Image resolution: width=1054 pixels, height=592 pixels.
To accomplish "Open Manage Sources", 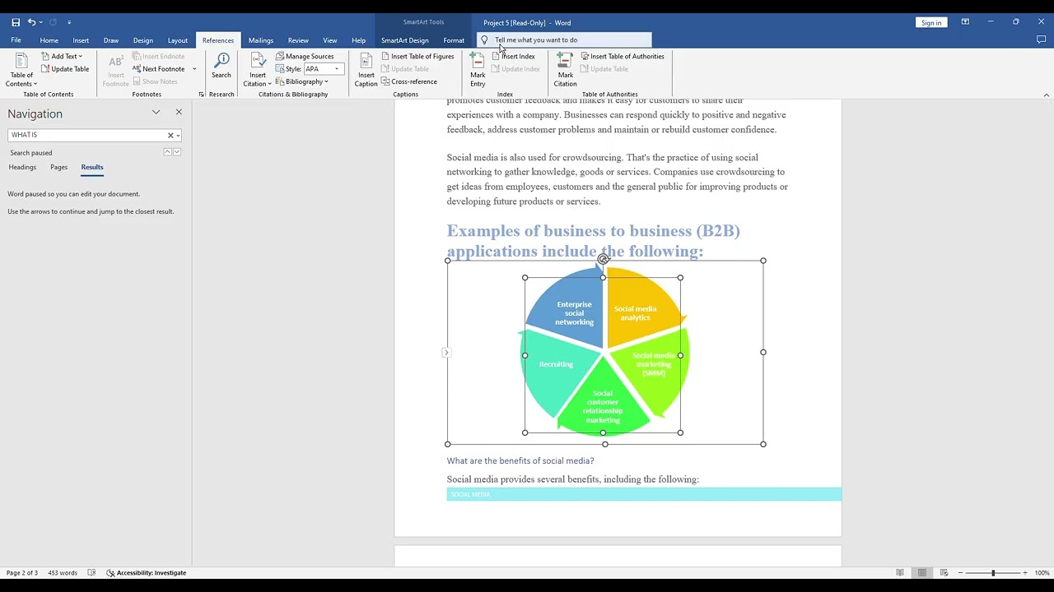I will tap(305, 56).
